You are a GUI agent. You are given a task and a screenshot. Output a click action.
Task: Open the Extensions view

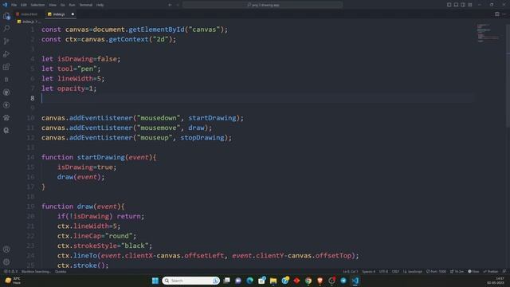pos(6,67)
